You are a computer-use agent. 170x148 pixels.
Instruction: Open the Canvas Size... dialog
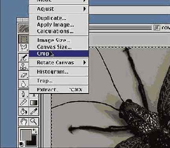(59, 47)
